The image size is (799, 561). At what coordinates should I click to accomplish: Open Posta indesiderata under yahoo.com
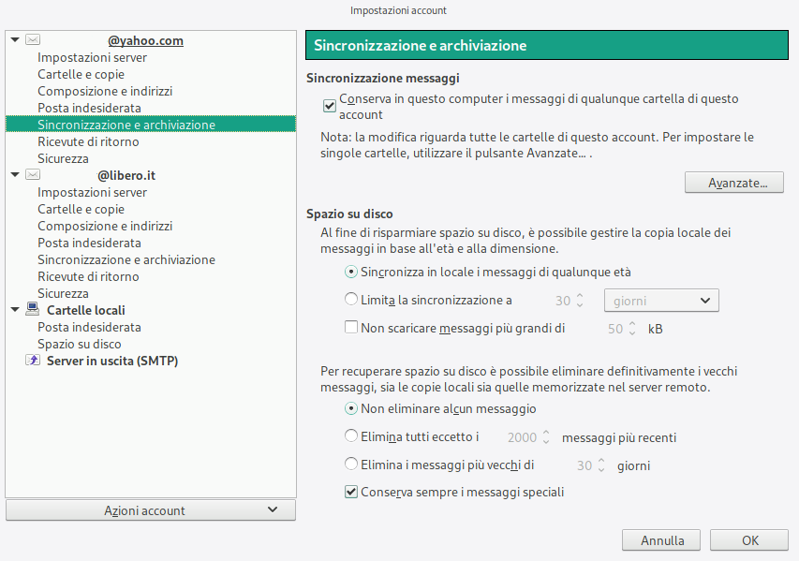pos(89,108)
